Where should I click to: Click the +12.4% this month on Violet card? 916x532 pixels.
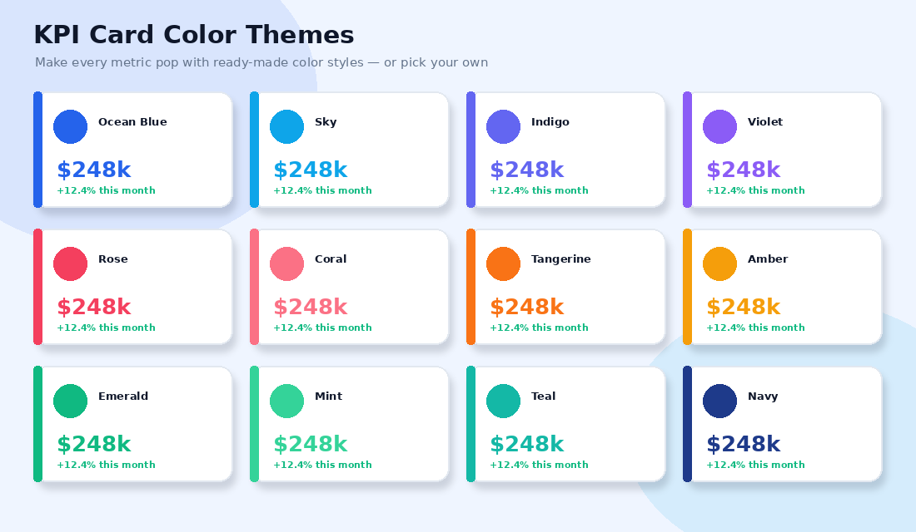755,190
